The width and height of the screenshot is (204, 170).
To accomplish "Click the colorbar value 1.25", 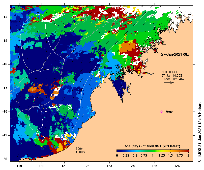I will tap(162, 156).
